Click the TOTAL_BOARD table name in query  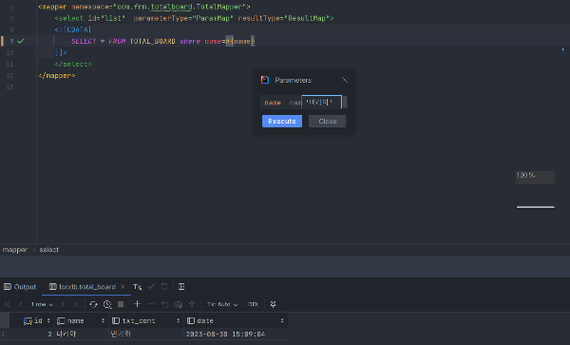[x=152, y=41]
